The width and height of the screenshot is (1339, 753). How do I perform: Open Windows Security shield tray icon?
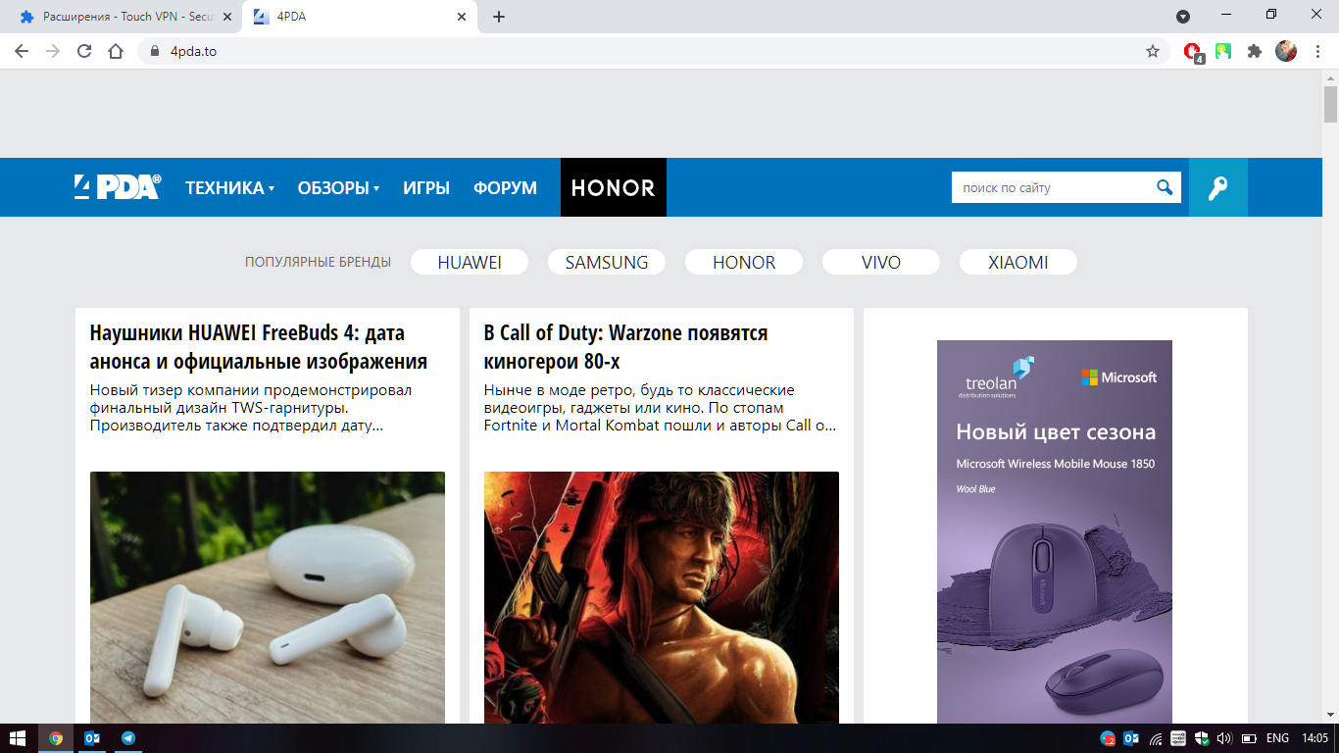[x=1202, y=738]
